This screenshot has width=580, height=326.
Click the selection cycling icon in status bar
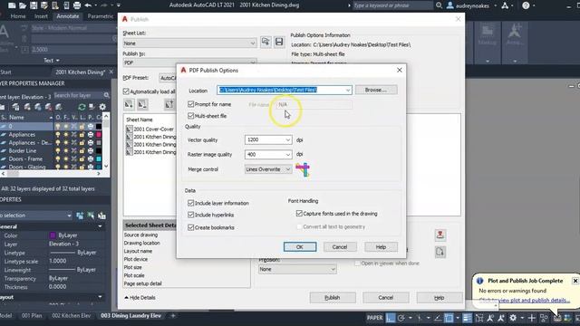click(479, 318)
